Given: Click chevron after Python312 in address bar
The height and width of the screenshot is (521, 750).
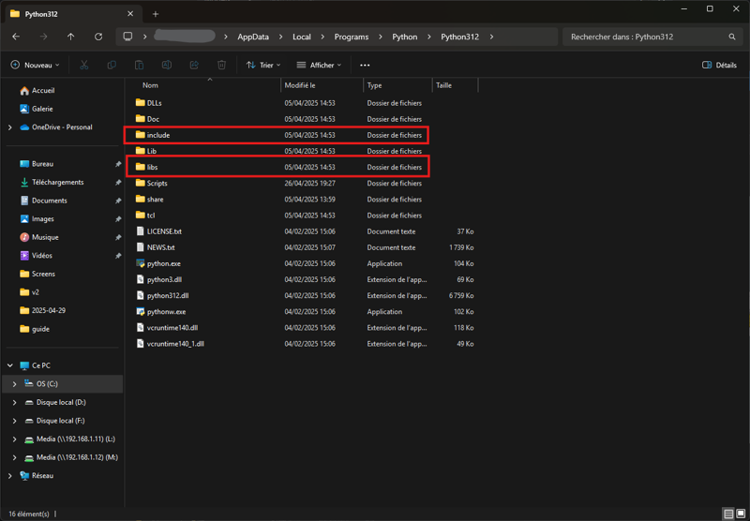Looking at the screenshot, I should point(491,37).
